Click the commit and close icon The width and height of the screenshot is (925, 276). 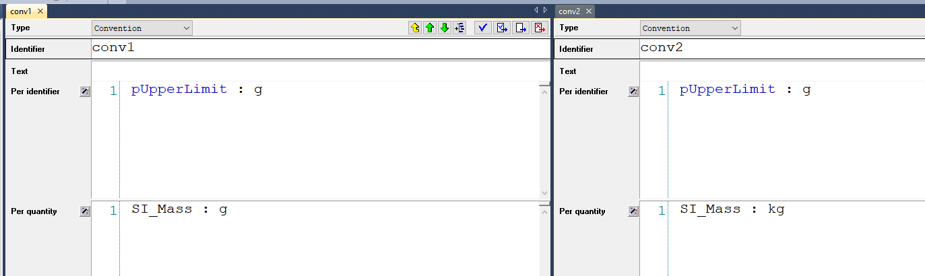[521, 28]
